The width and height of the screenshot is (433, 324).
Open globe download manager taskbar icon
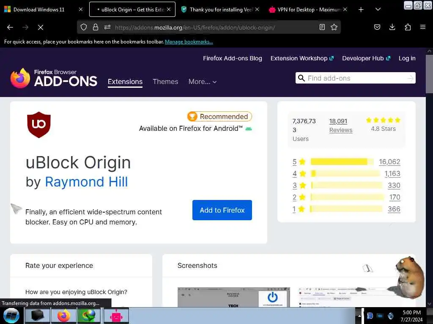88,316
